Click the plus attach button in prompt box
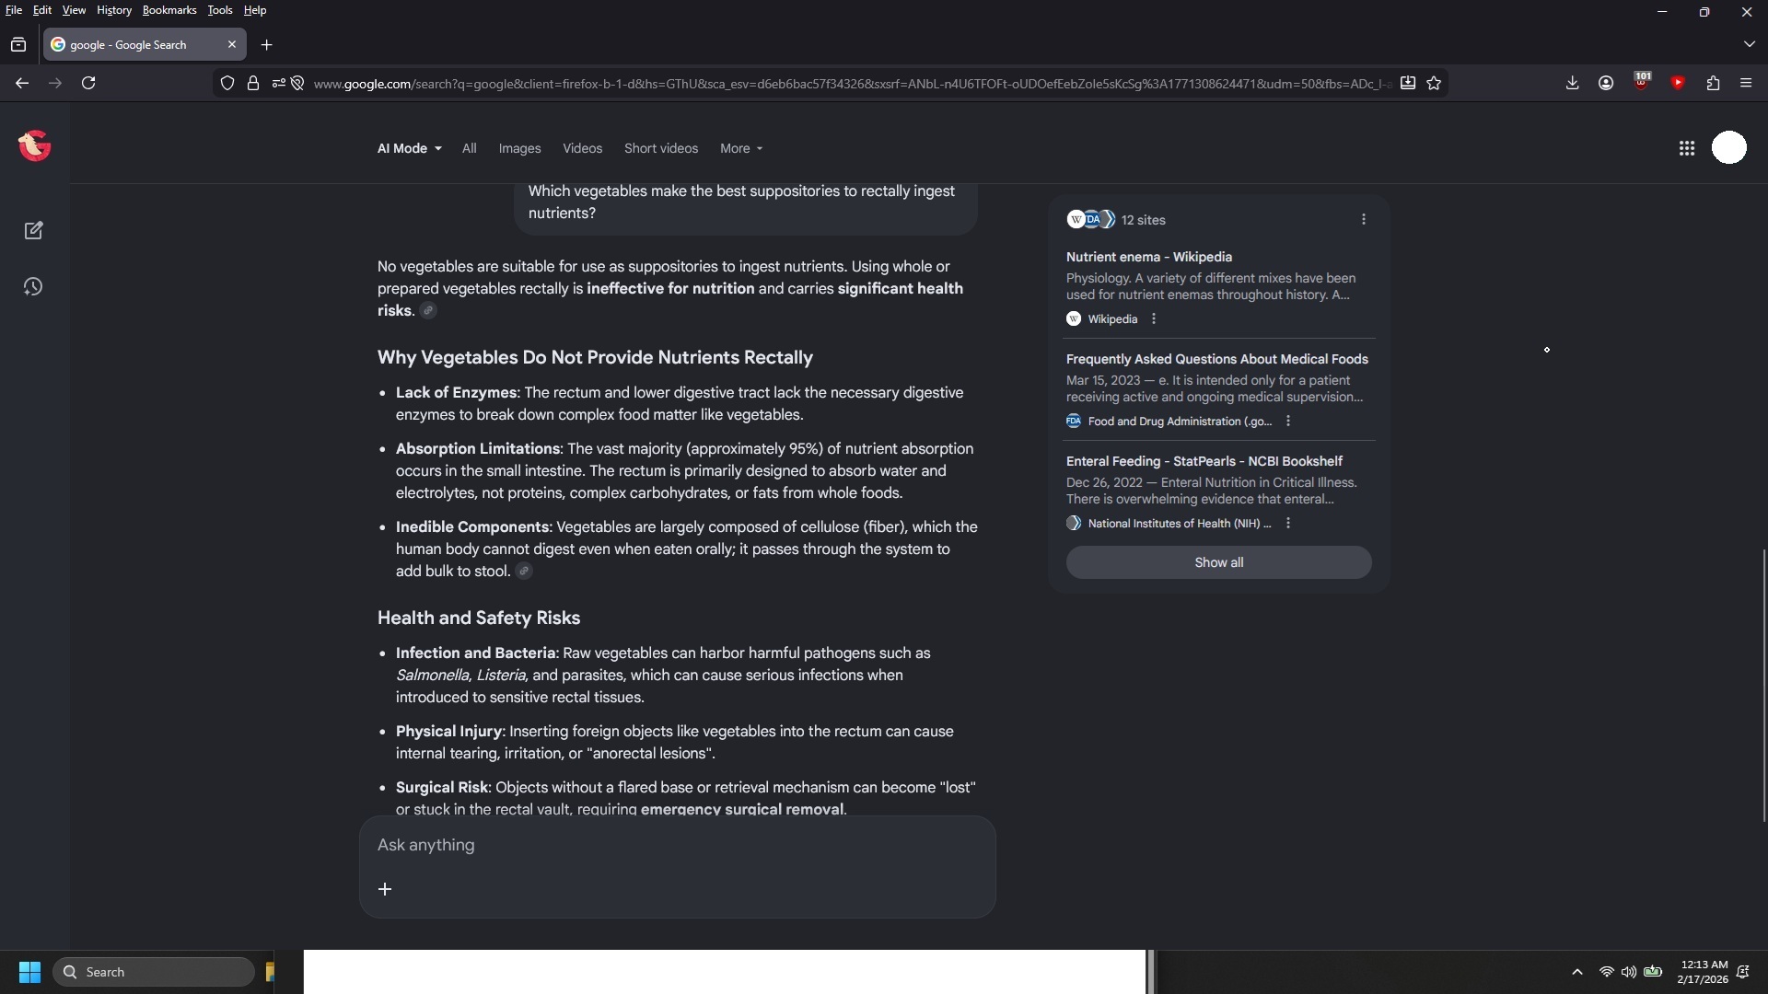 point(385,889)
